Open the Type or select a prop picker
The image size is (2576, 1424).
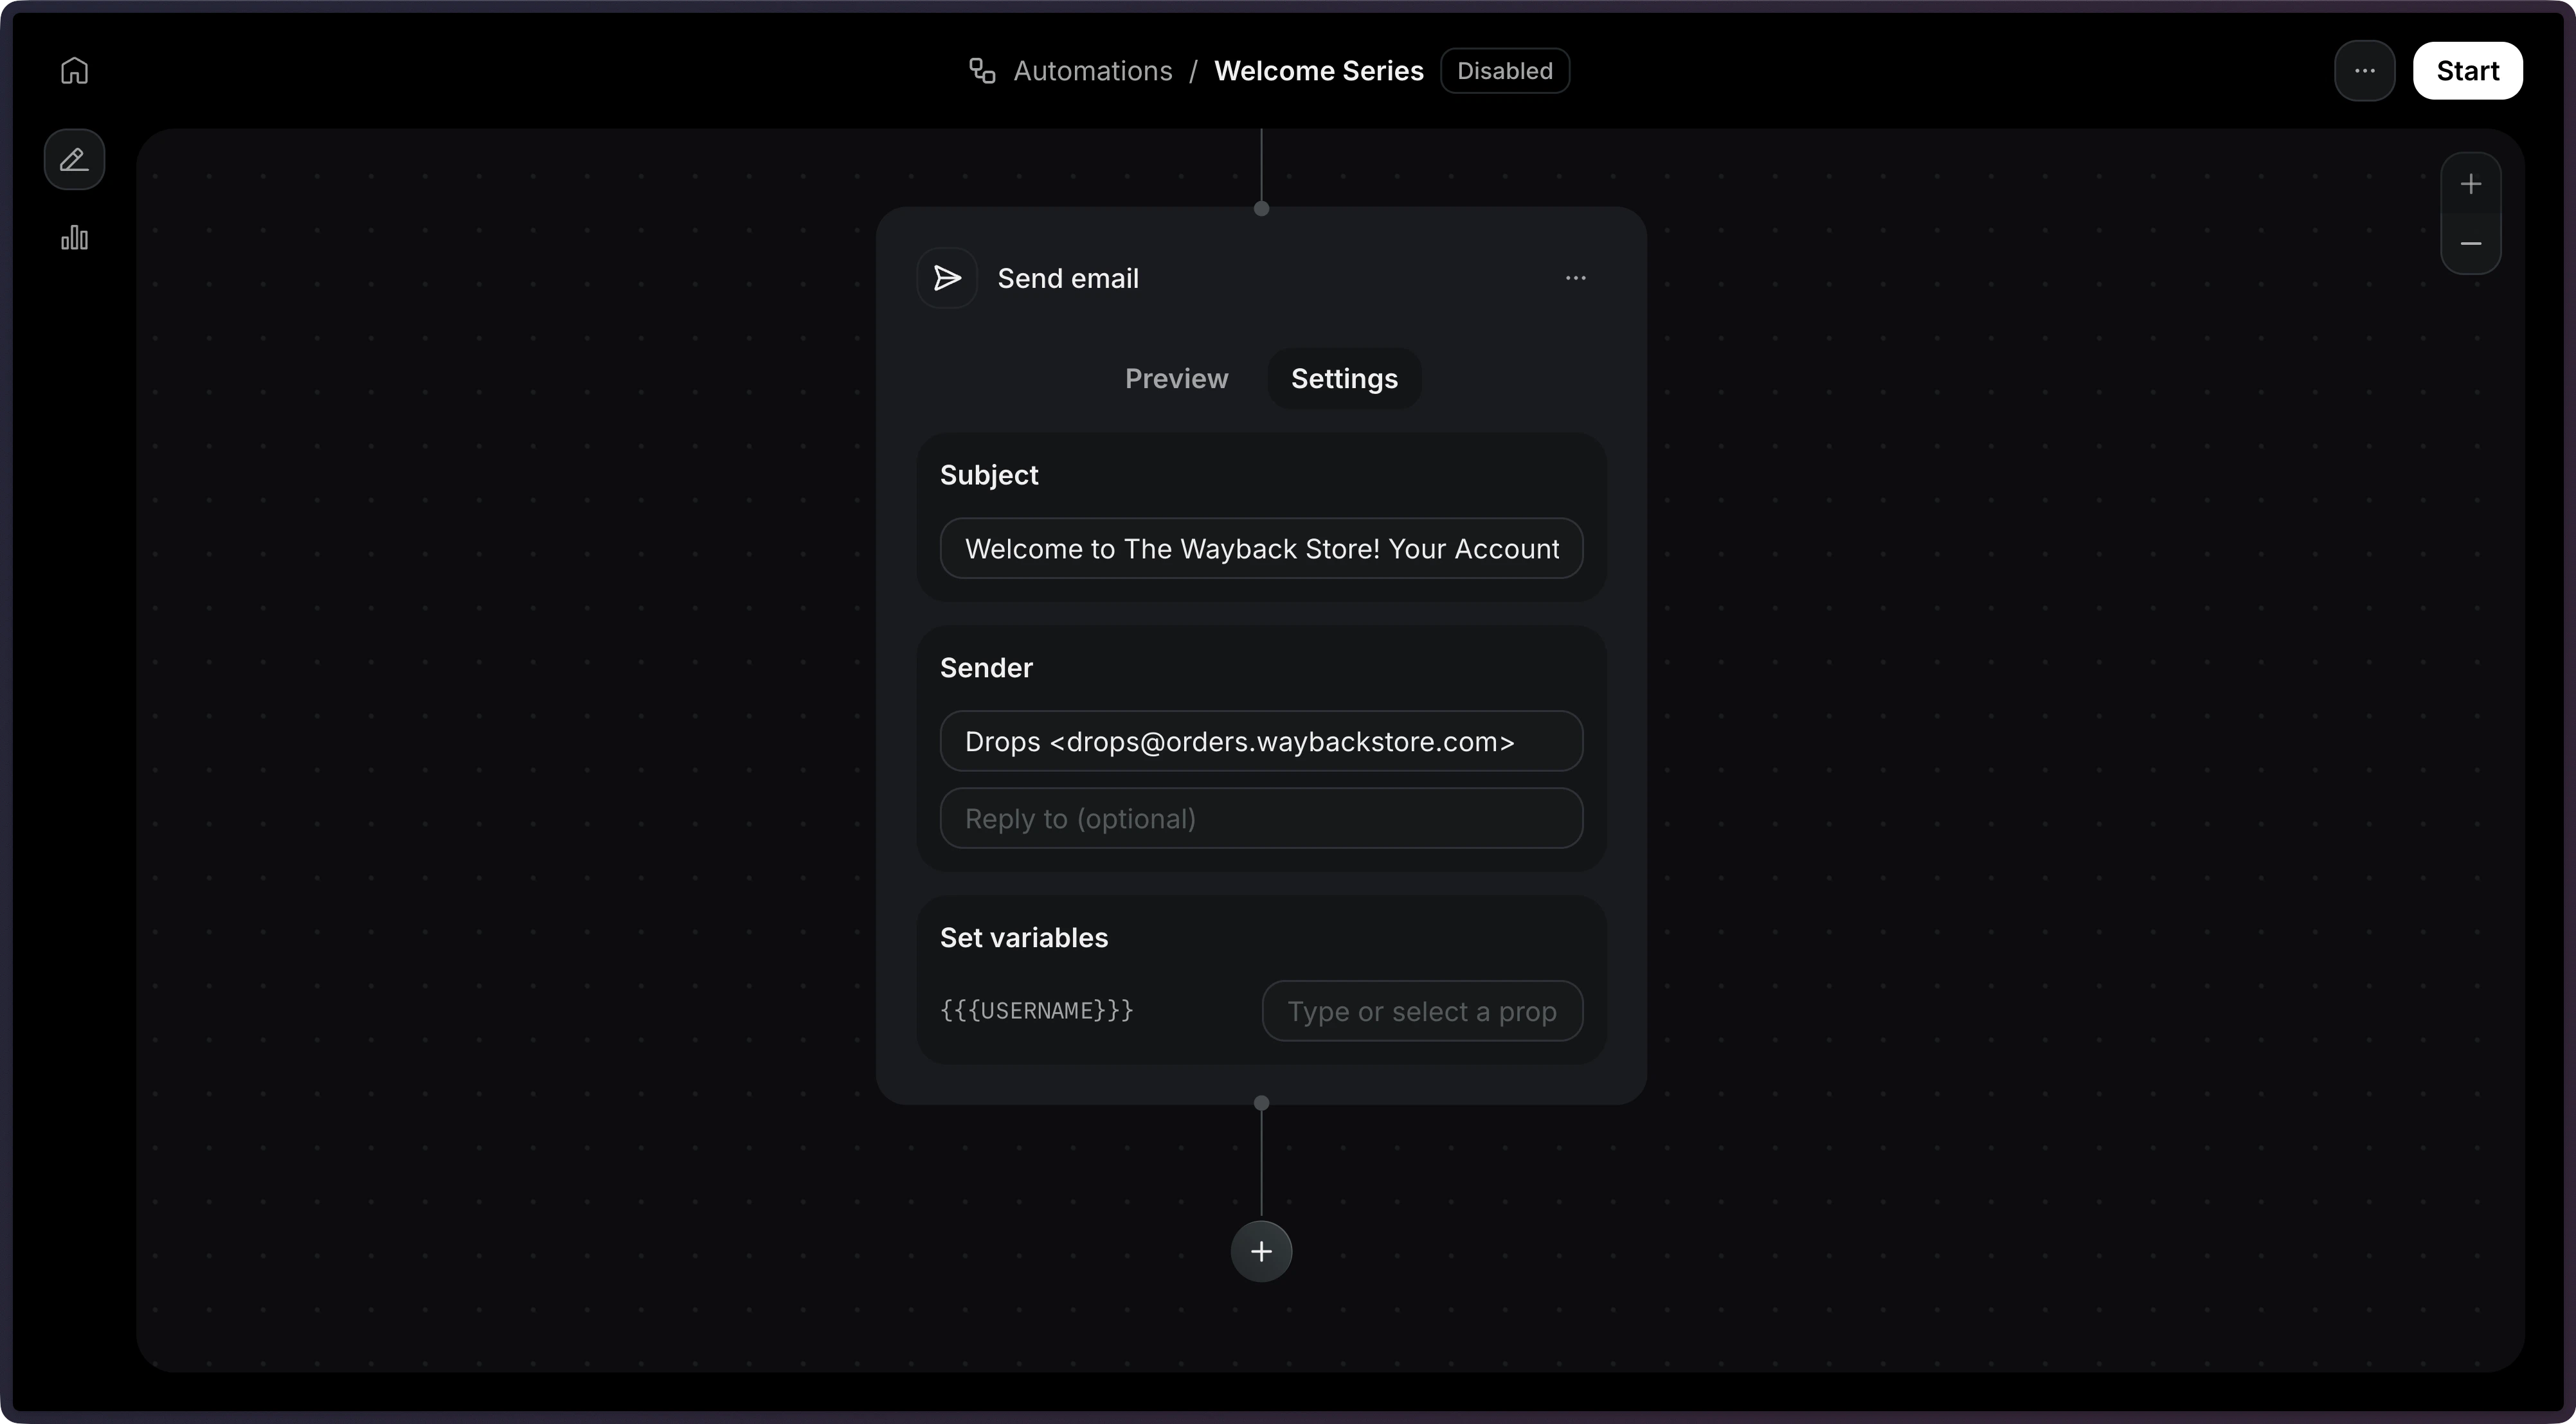[1421, 1010]
